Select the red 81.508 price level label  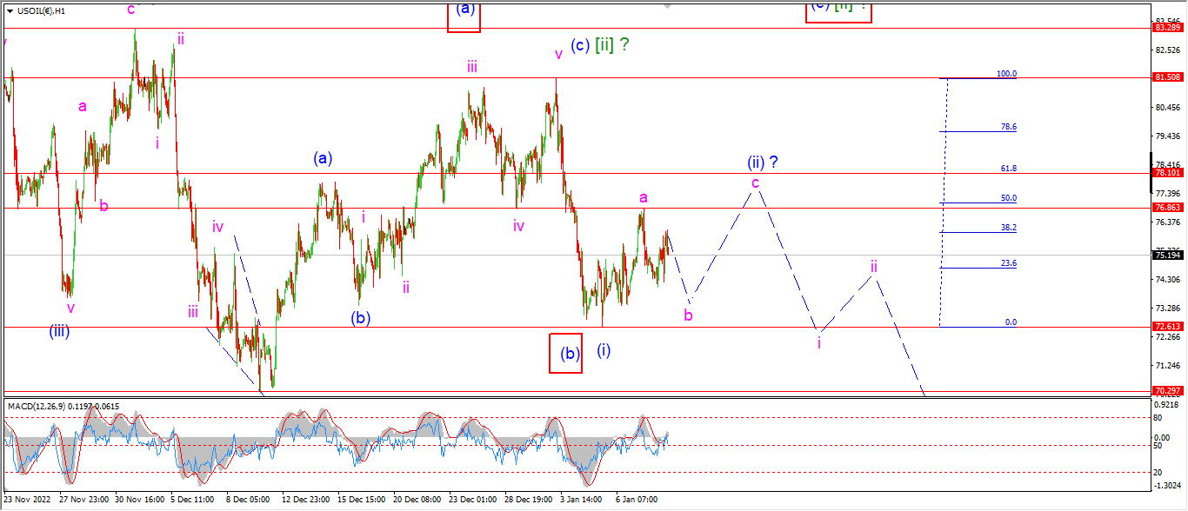click(1166, 77)
